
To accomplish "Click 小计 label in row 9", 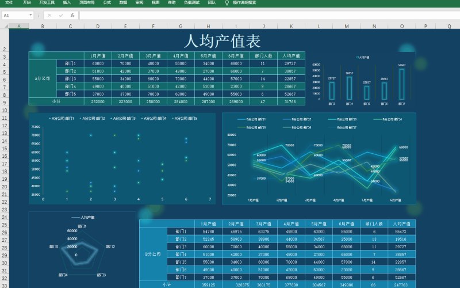I will coord(56,101).
